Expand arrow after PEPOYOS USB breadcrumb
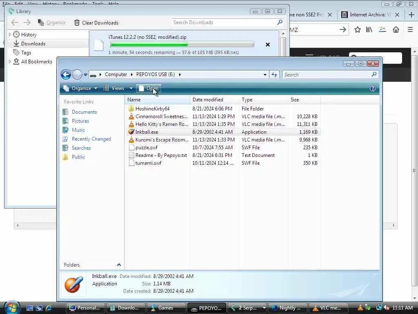 180,74
